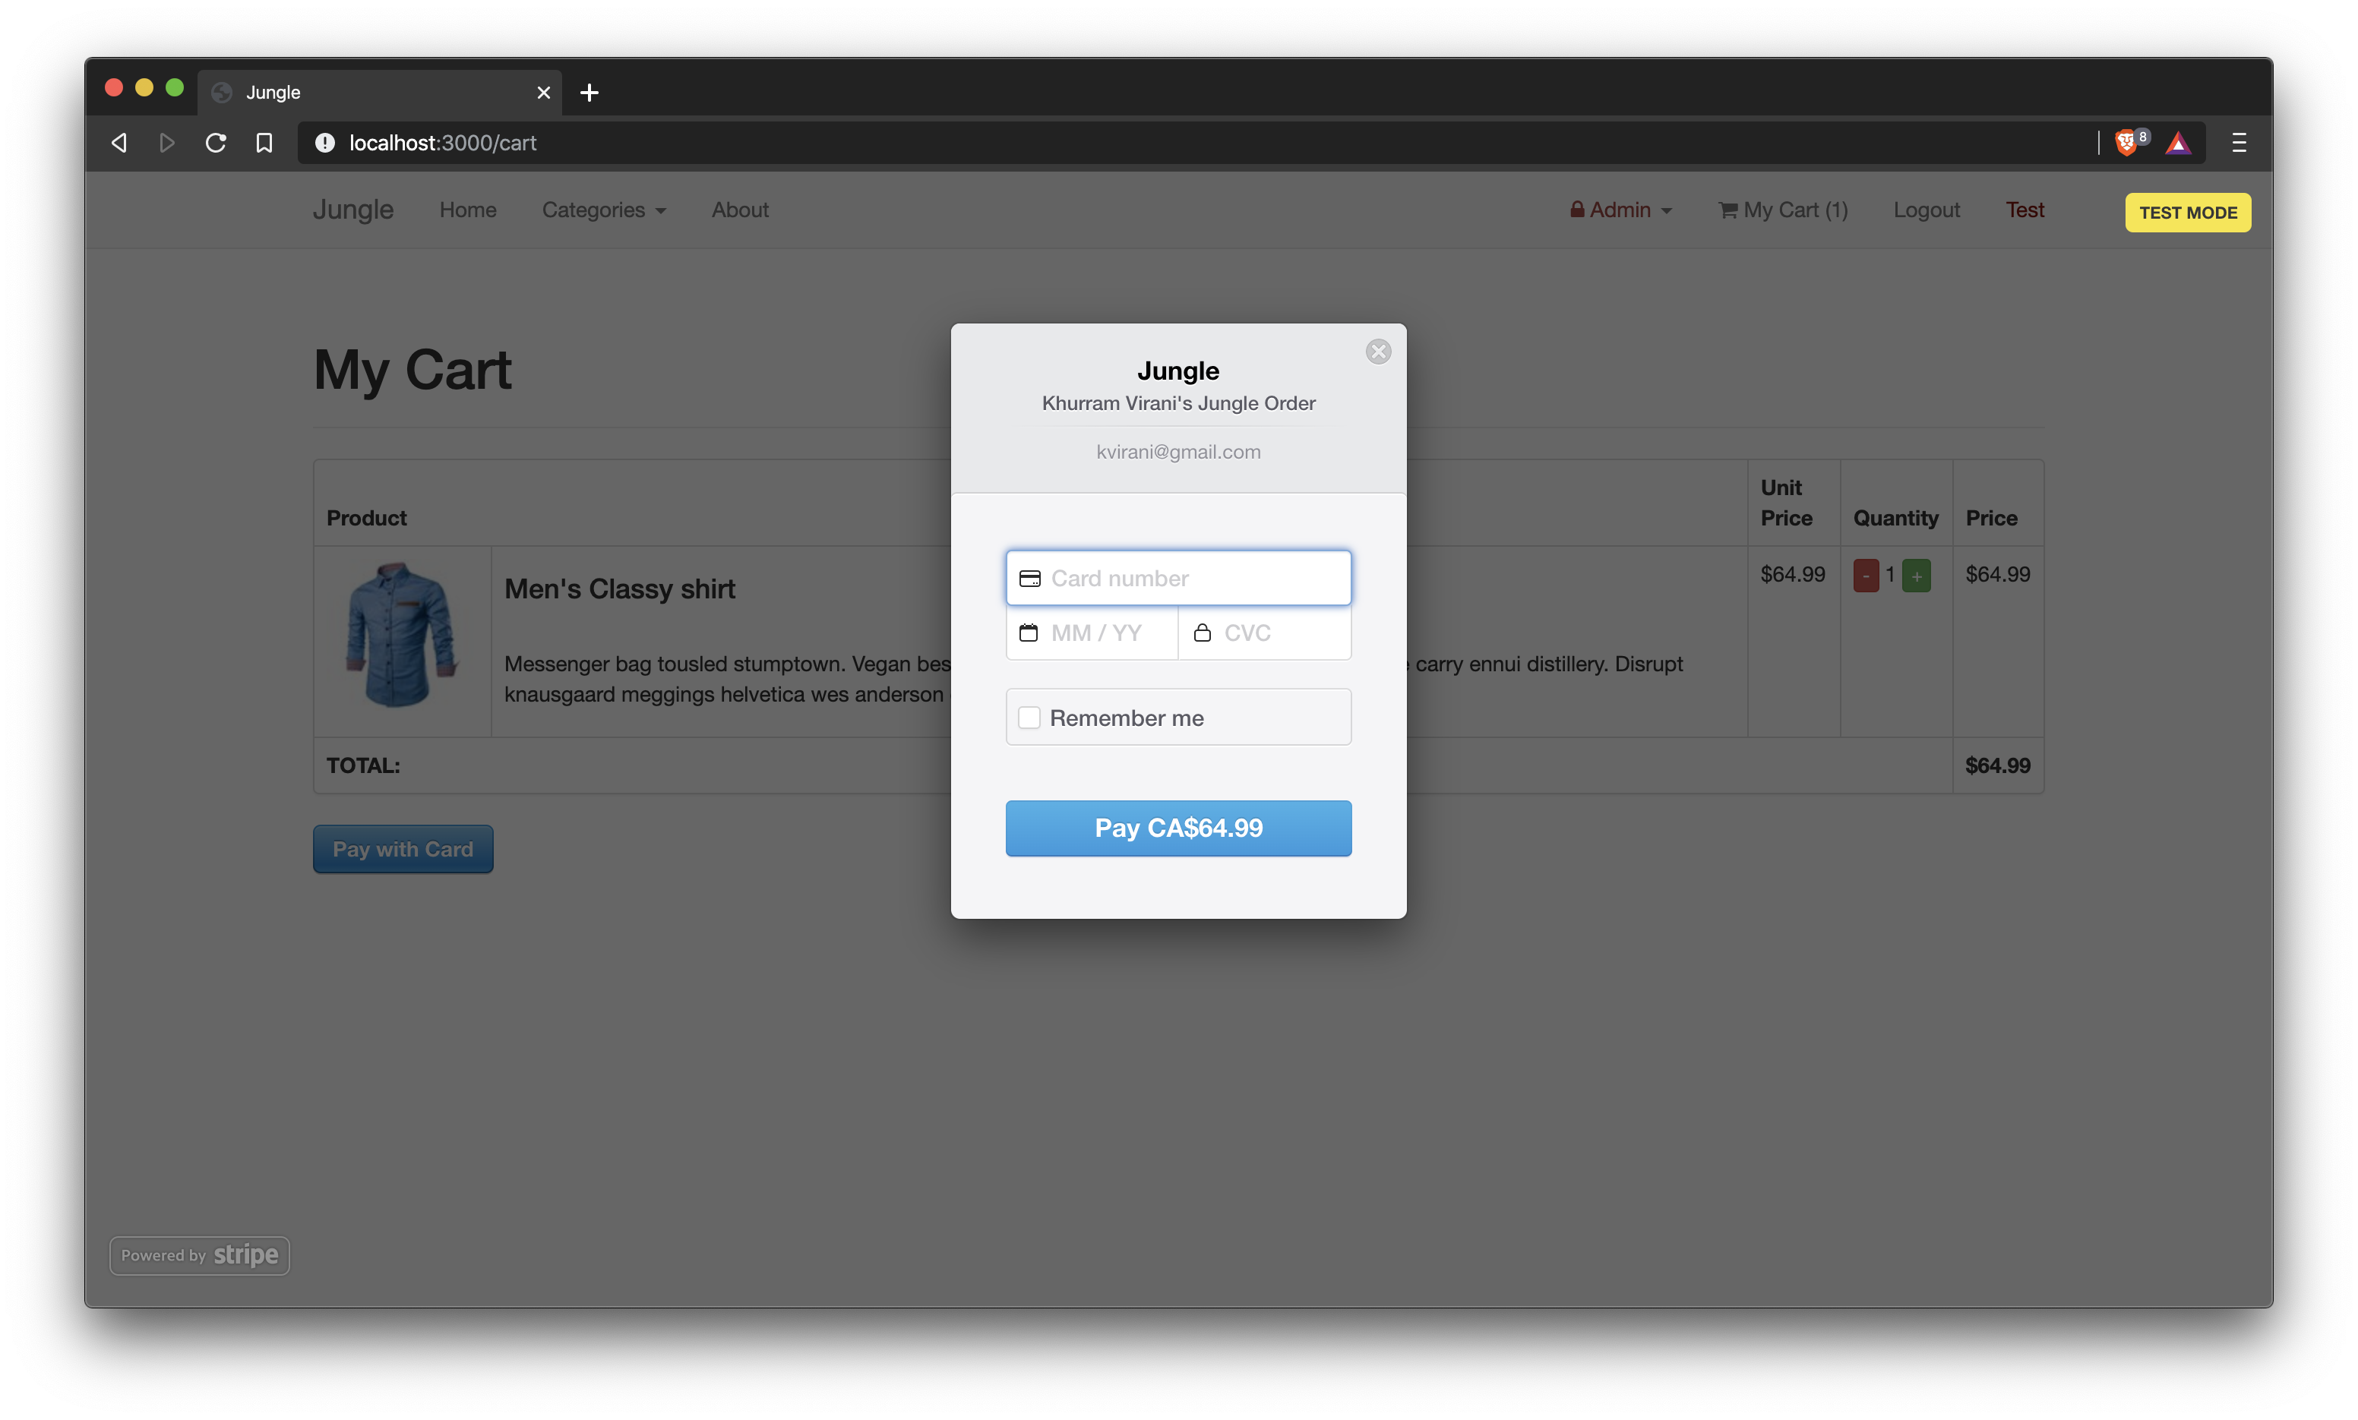Click the MM / YY expiry field
This screenshot has width=2358, height=1420.
pos(1091,633)
